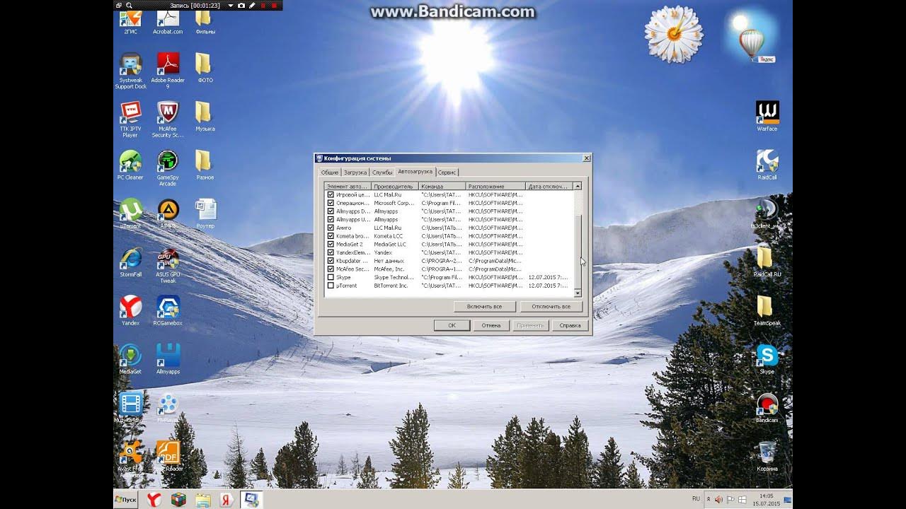The width and height of the screenshot is (906, 509).
Task: Open RCGamebox desktop shortcut
Action: pyautogui.click(x=168, y=310)
